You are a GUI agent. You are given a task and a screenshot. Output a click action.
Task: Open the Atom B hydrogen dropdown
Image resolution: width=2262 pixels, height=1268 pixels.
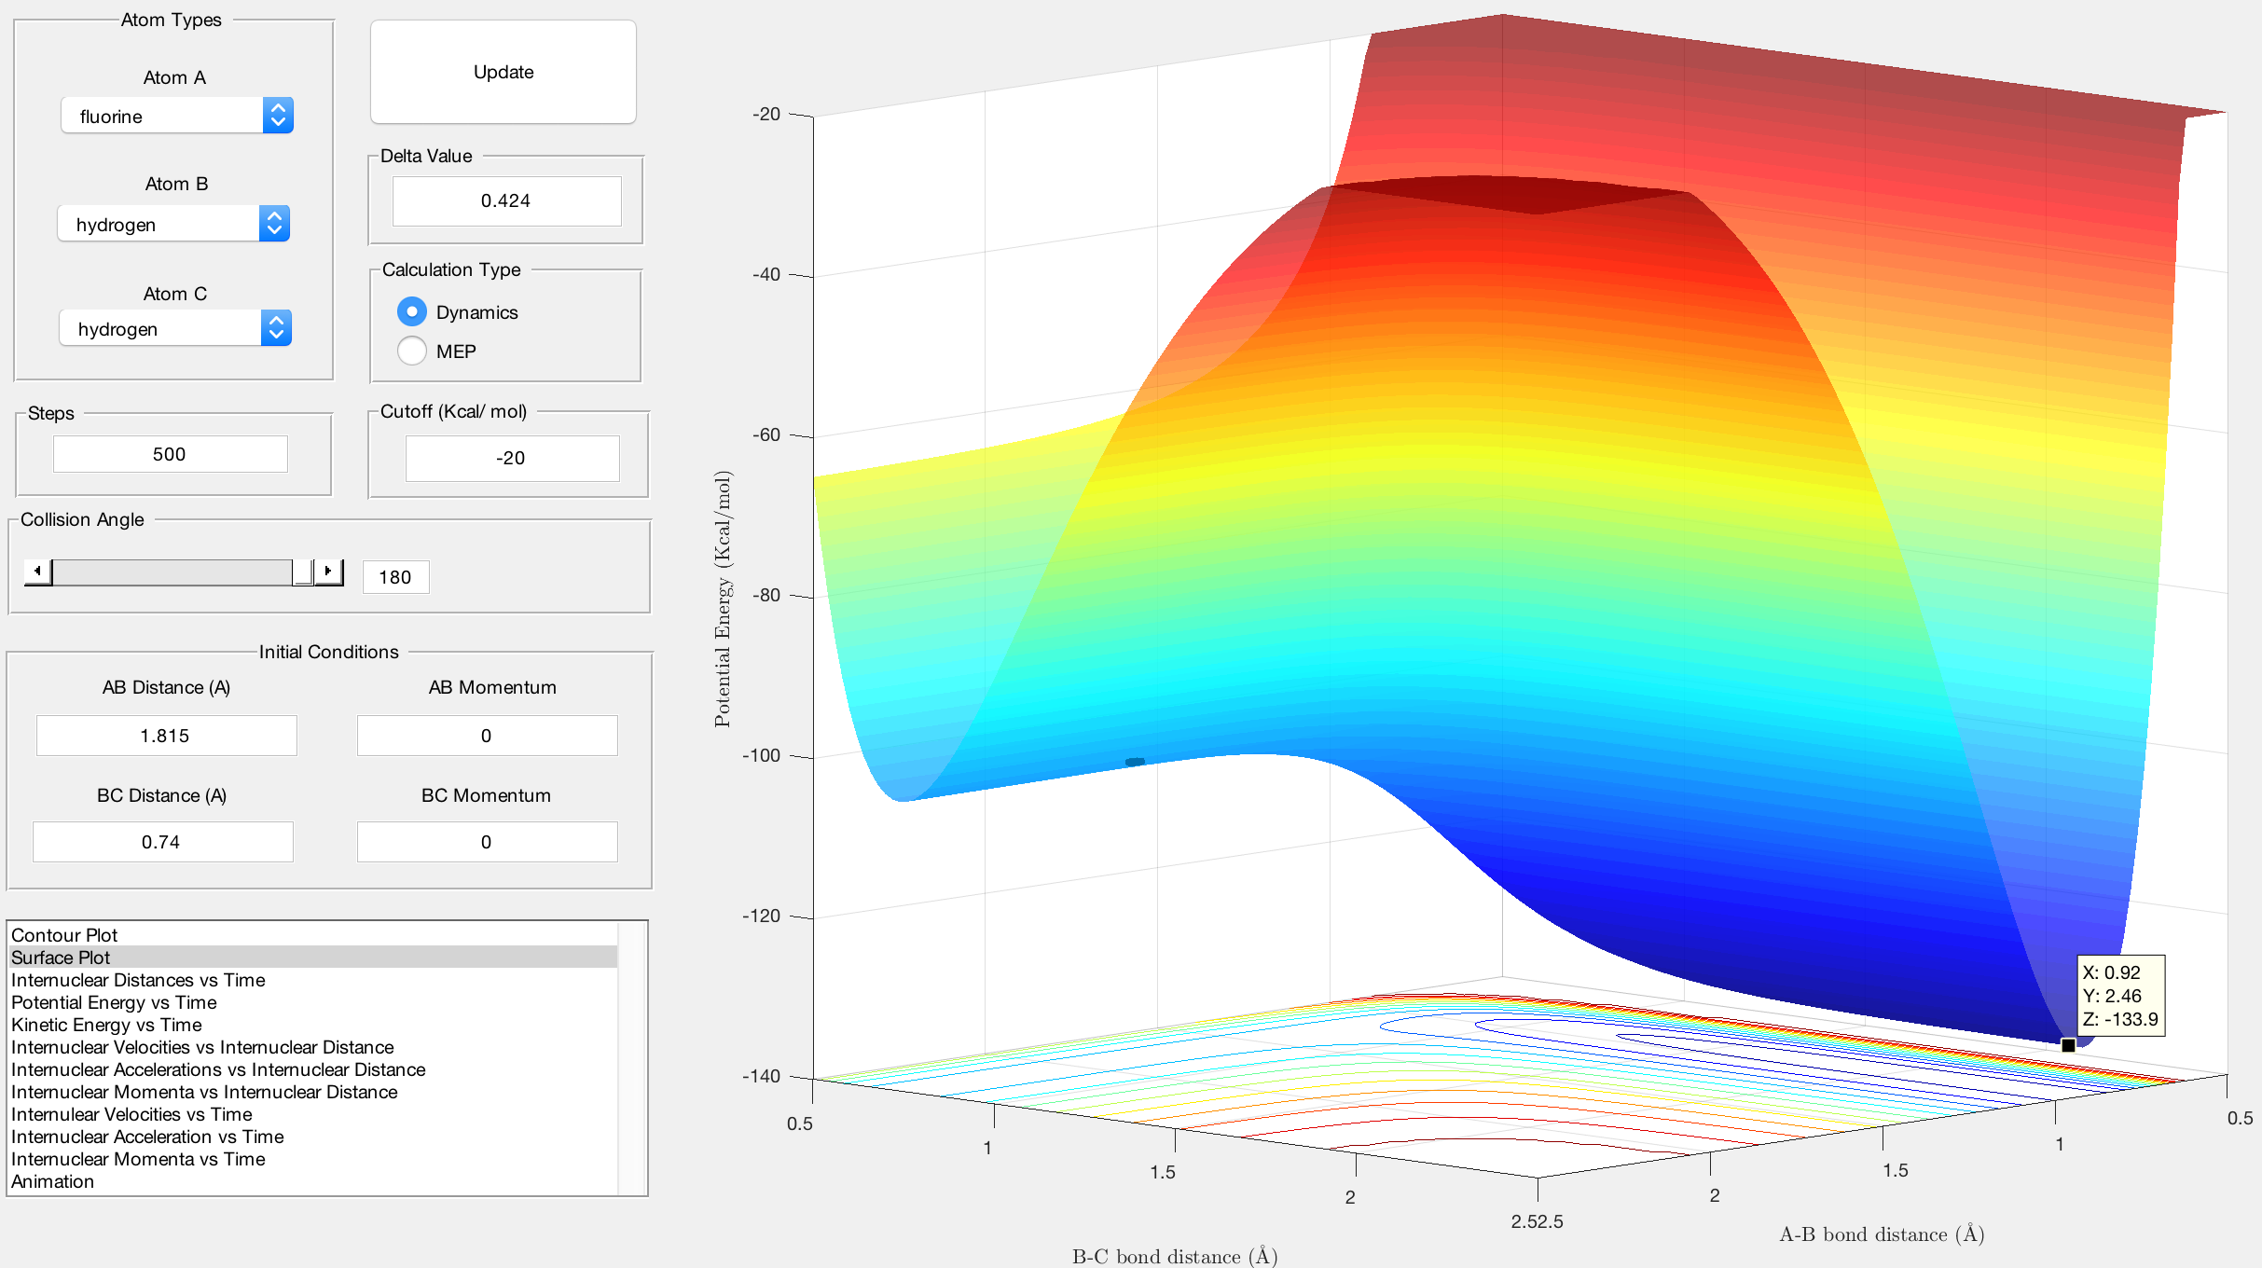click(173, 224)
